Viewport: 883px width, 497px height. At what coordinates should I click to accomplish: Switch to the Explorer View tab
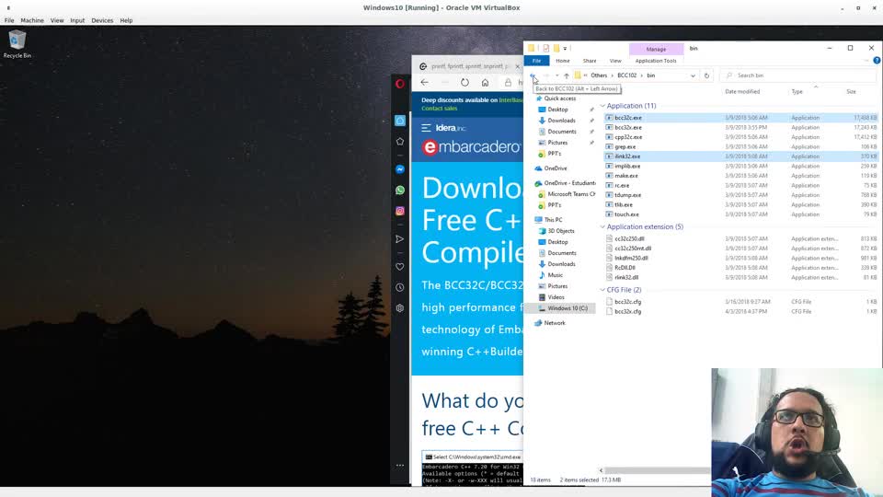pyautogui.click(x=615, y=61)
